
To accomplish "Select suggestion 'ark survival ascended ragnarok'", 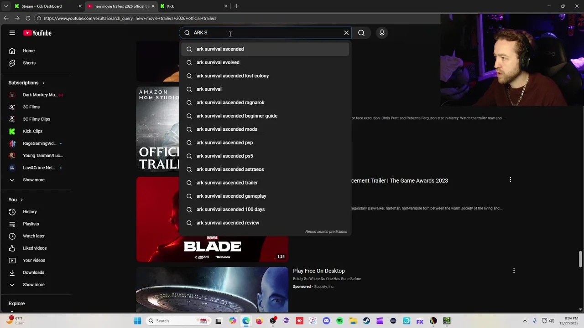I will pos(265,102).
